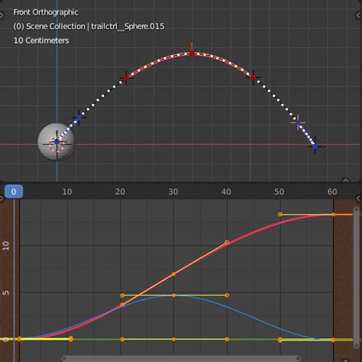The image size is (362, 362).
Task: Click frame 20 on the timeline ruler
Action: tap(120, 192)
